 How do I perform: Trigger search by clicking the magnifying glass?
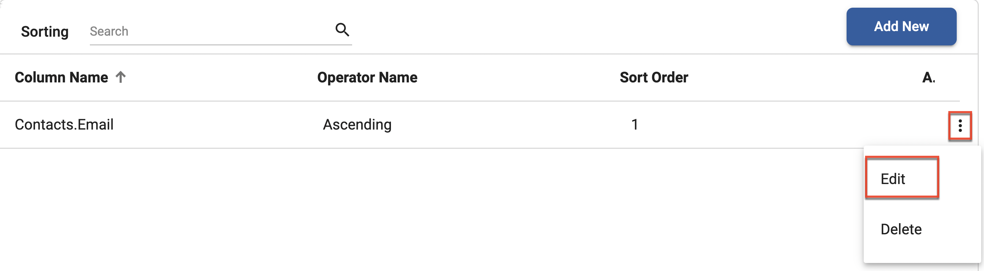click(x=343, y=30)
